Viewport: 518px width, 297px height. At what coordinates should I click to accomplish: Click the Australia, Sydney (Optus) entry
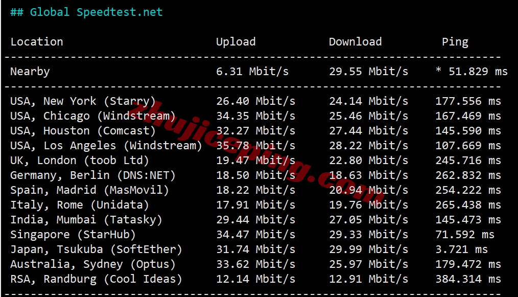point(92,264)
